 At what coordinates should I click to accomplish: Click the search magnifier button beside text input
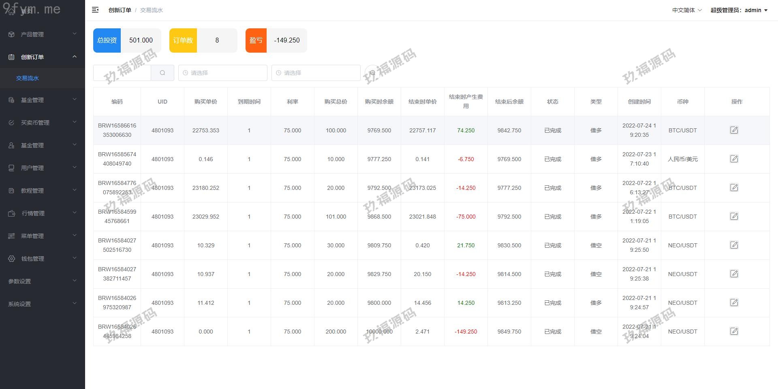pos(162,73)
